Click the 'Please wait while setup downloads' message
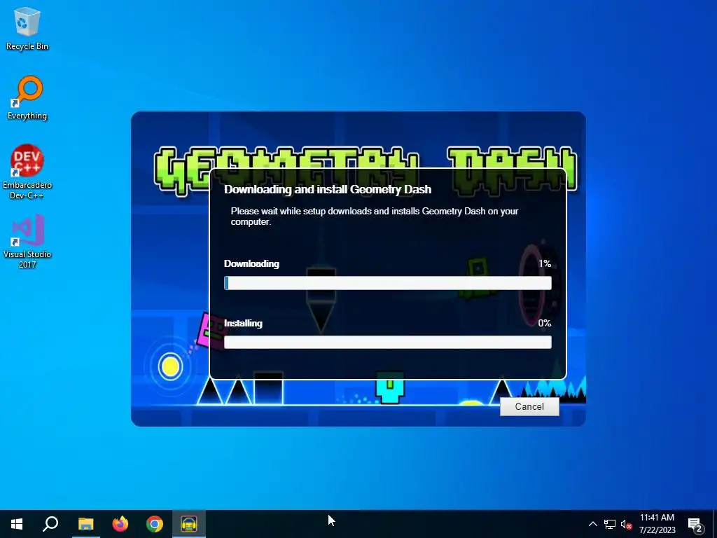717x538 pixels. [375, 216]
